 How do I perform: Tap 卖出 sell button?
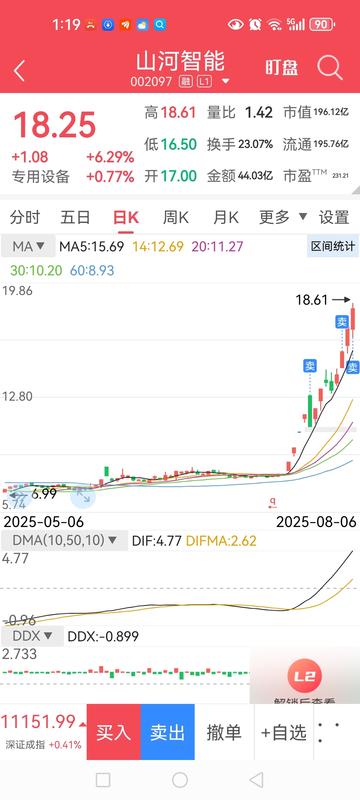click(x=168, y=732)
